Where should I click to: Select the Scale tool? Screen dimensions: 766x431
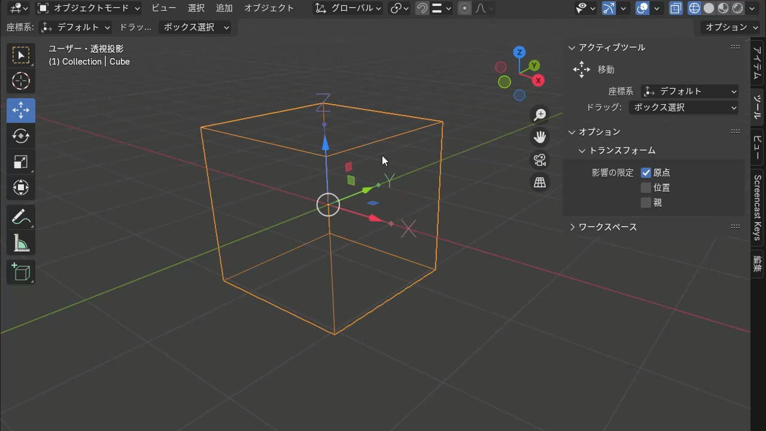(x=21, y=162)
